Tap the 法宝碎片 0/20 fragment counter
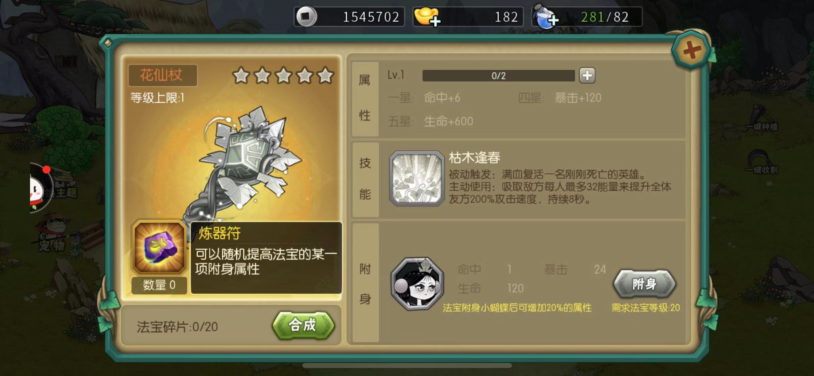This screenshot has width=814, height=376. [177, 327]
